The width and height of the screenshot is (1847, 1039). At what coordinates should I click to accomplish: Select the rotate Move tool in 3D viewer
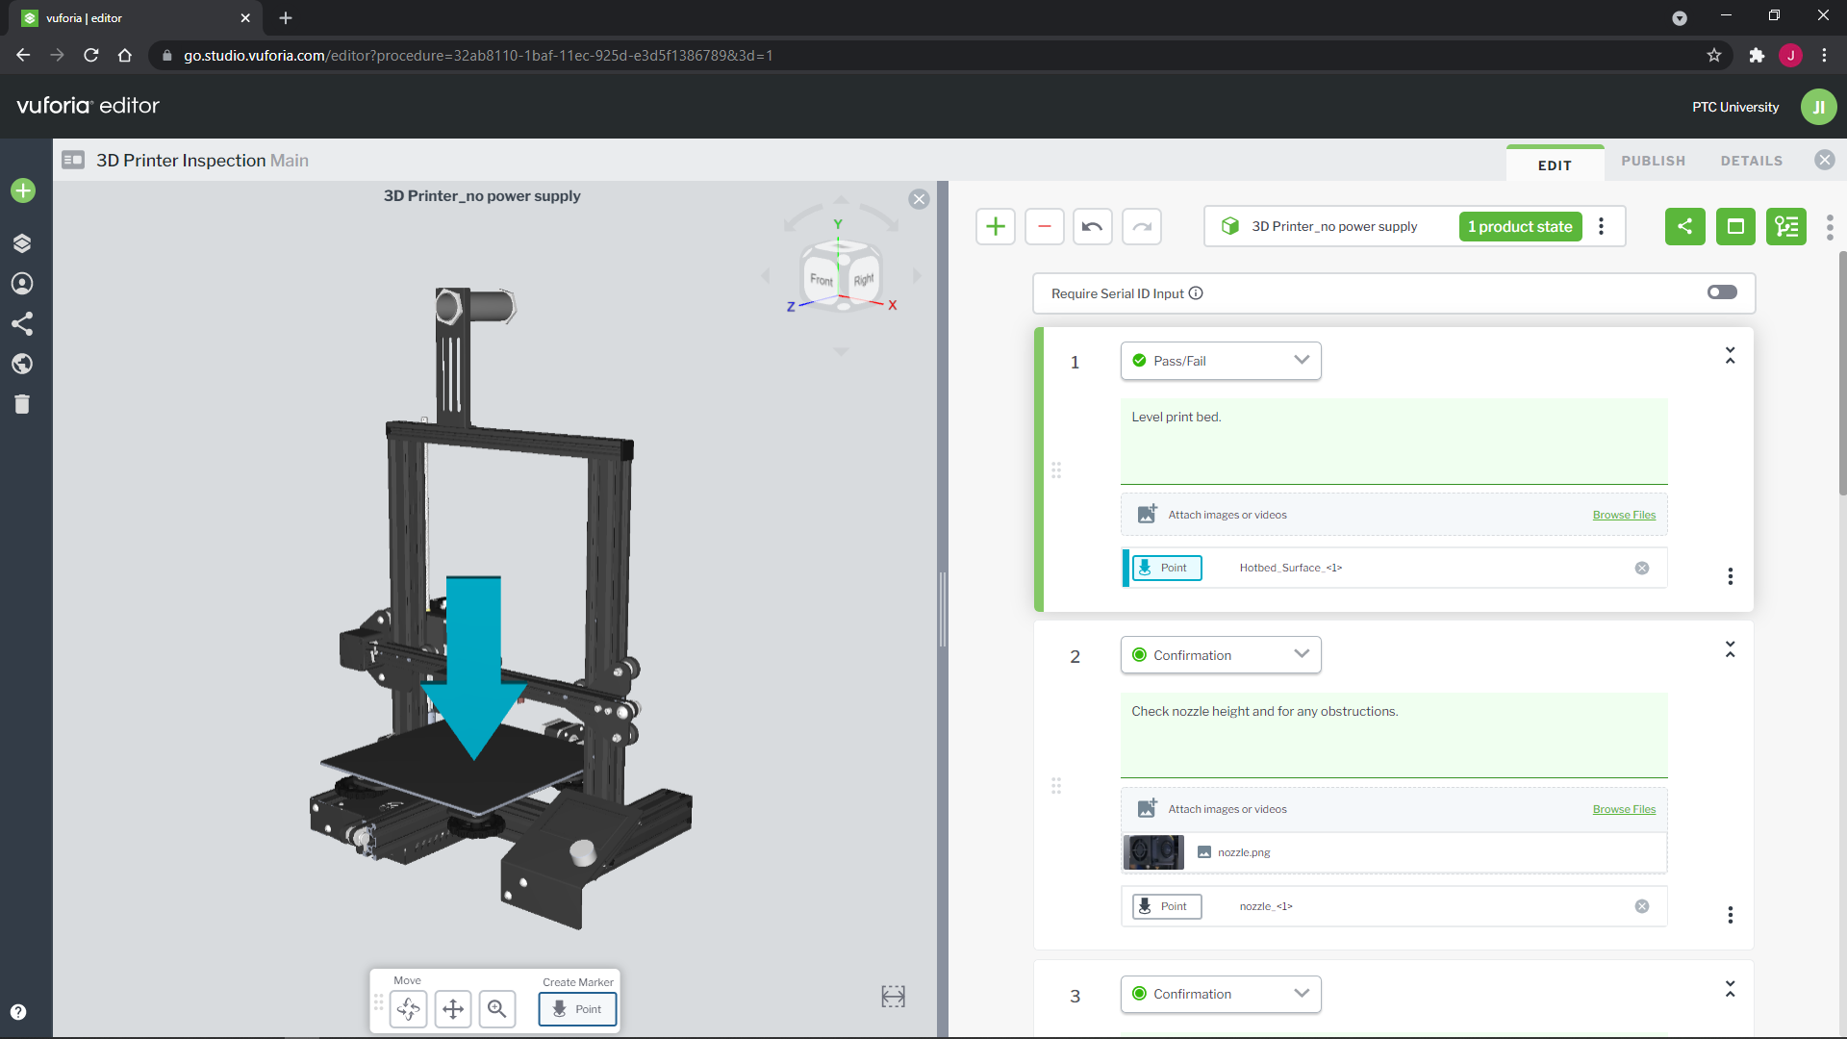click(409, 1009)
